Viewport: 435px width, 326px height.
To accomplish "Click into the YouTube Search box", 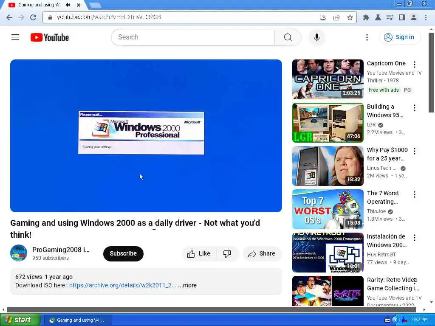I will 193,37.
